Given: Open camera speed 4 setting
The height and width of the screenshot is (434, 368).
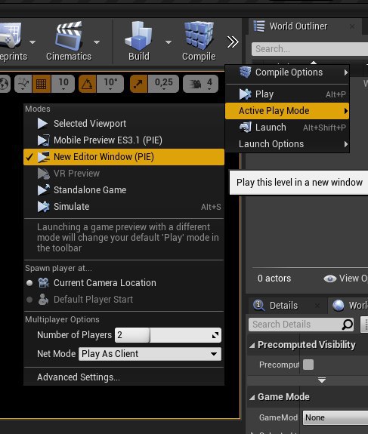Looking at the screenshot, I should [x=200, y=84].
